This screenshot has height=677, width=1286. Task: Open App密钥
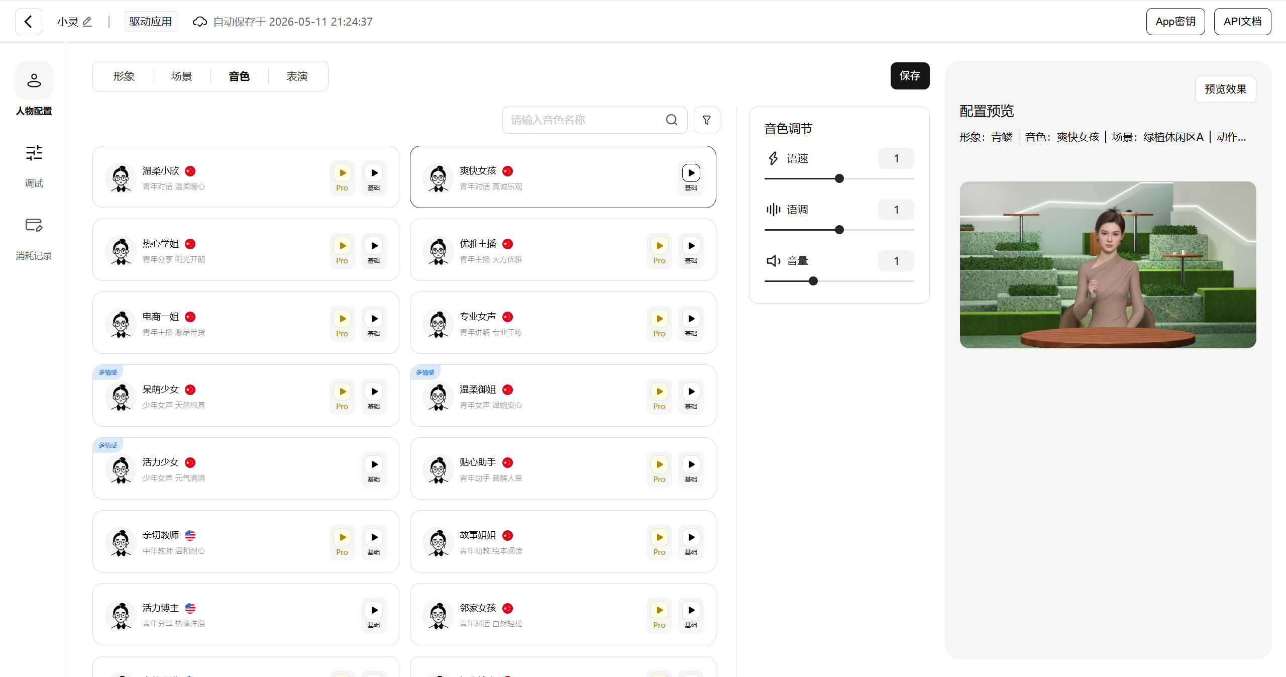pos(1175,22)
